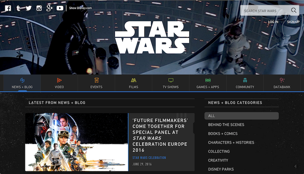Screen dimensions: 304x174
Task: Select the All category
Action: [x=242, y=116]
